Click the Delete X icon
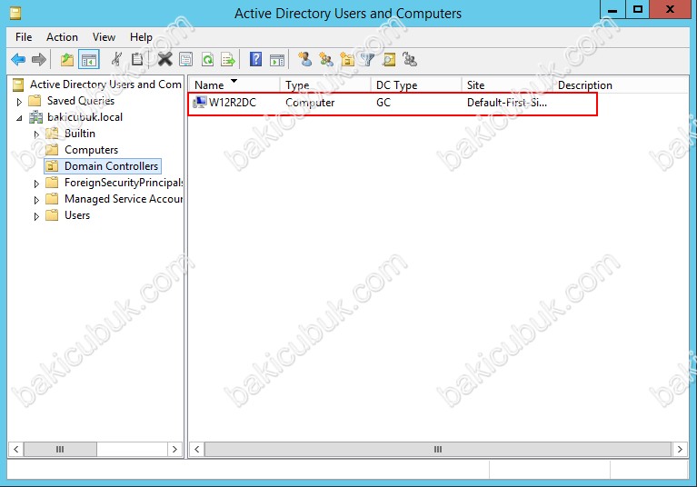Viewport: 697px width, 487px height. [164, 59]
